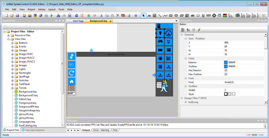Select the dashed outline style option
This screenshot has width=269, height=138.
tap(230, 94)
